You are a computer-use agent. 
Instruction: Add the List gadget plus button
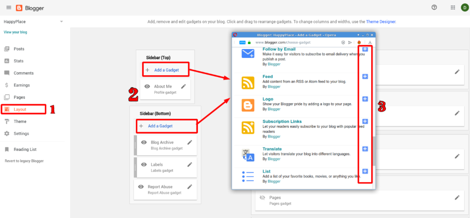pos(365,171)
